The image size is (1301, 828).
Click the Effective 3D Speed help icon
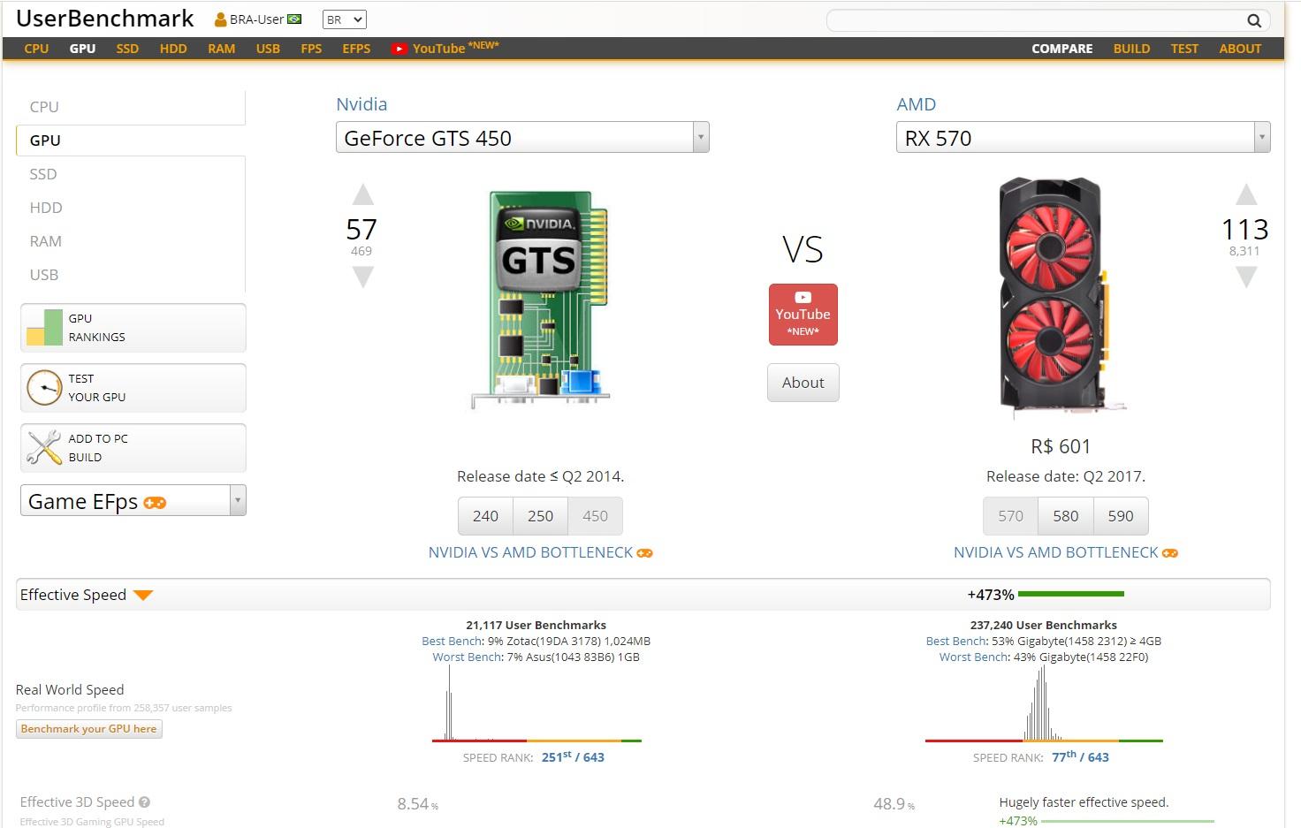(144, 802)
